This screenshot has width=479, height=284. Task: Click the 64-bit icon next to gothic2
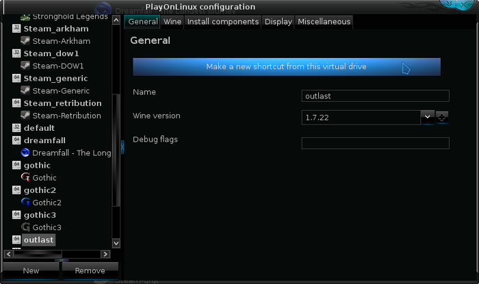16,190
